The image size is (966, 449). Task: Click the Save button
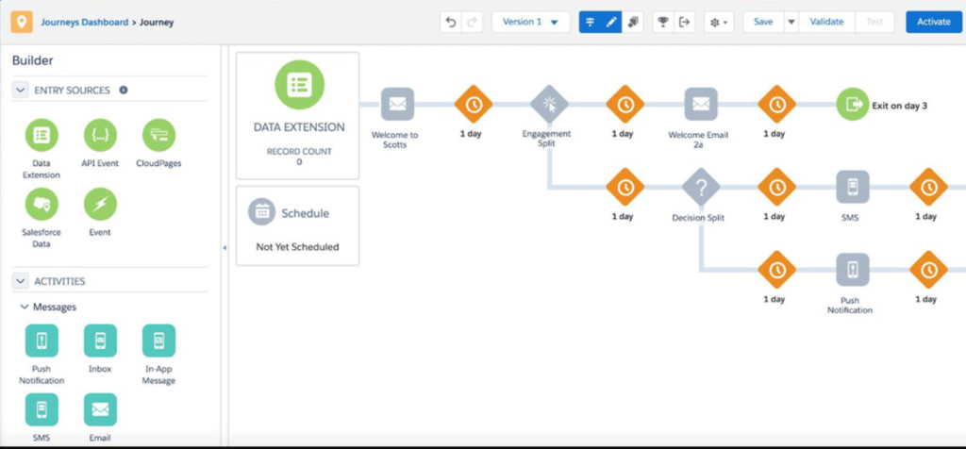(x=762, y=22)
